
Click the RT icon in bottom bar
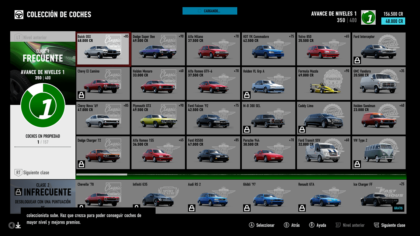376,225
